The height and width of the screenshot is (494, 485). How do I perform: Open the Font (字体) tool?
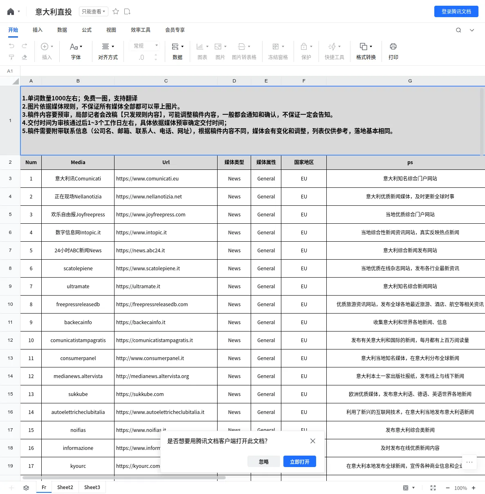[x=76, y=51]
